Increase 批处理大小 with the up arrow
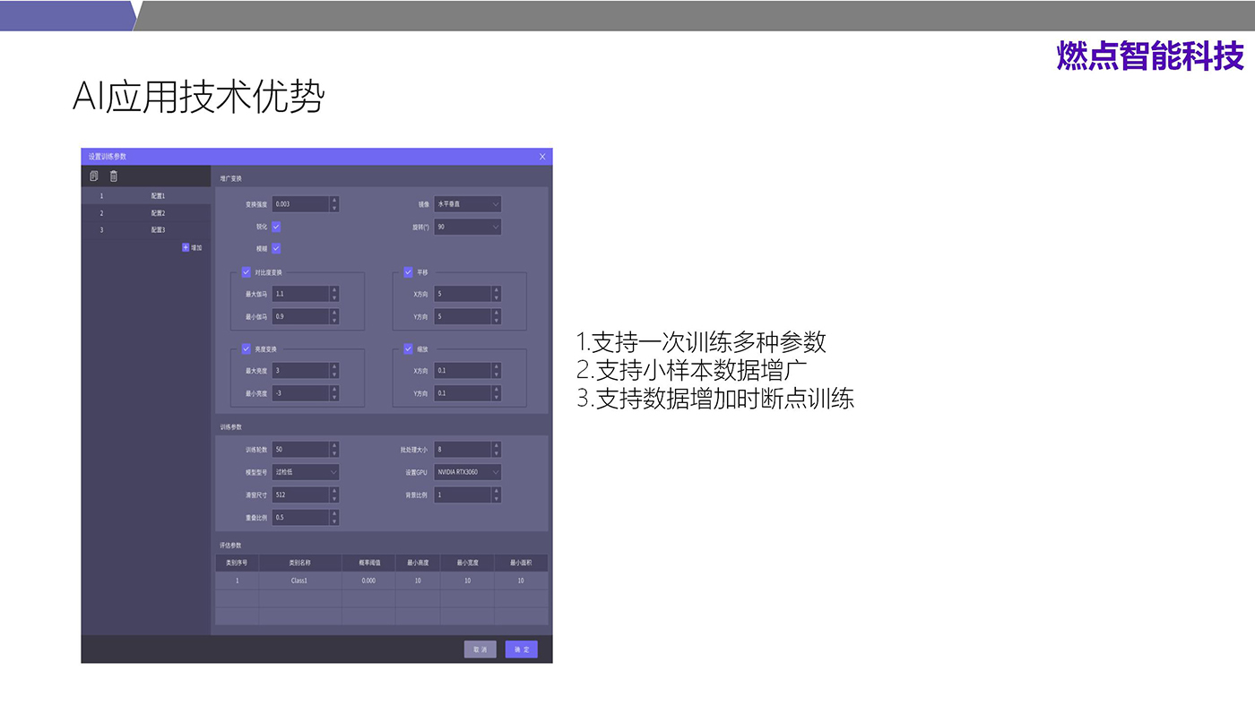Screen dimensions: 1255x705 click(496, 445)
